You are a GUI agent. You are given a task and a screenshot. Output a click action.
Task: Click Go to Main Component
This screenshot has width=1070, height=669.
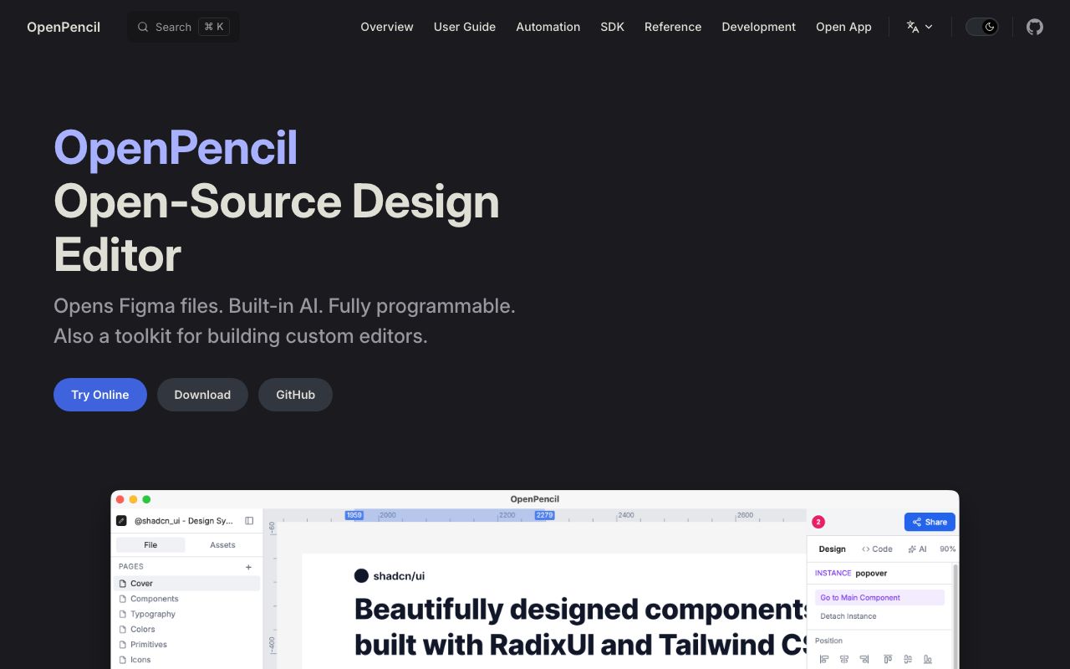coord(879,598)
